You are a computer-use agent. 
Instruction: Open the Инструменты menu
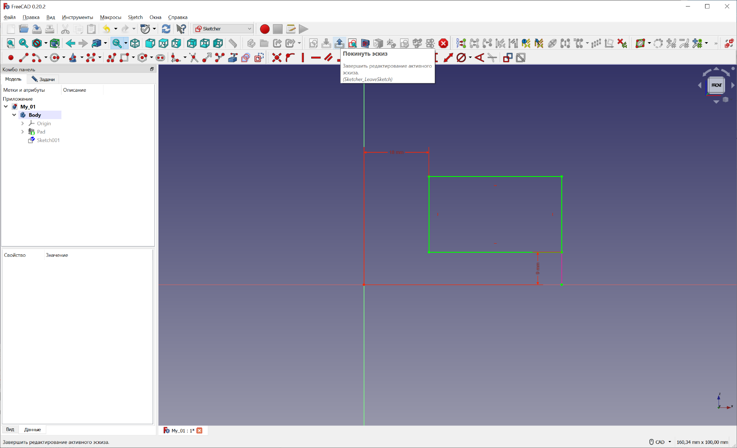coord(77,17)
